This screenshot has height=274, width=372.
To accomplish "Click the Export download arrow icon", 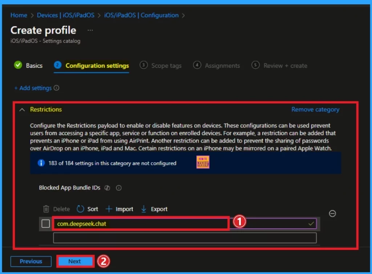I will click(x=144, y=209).
